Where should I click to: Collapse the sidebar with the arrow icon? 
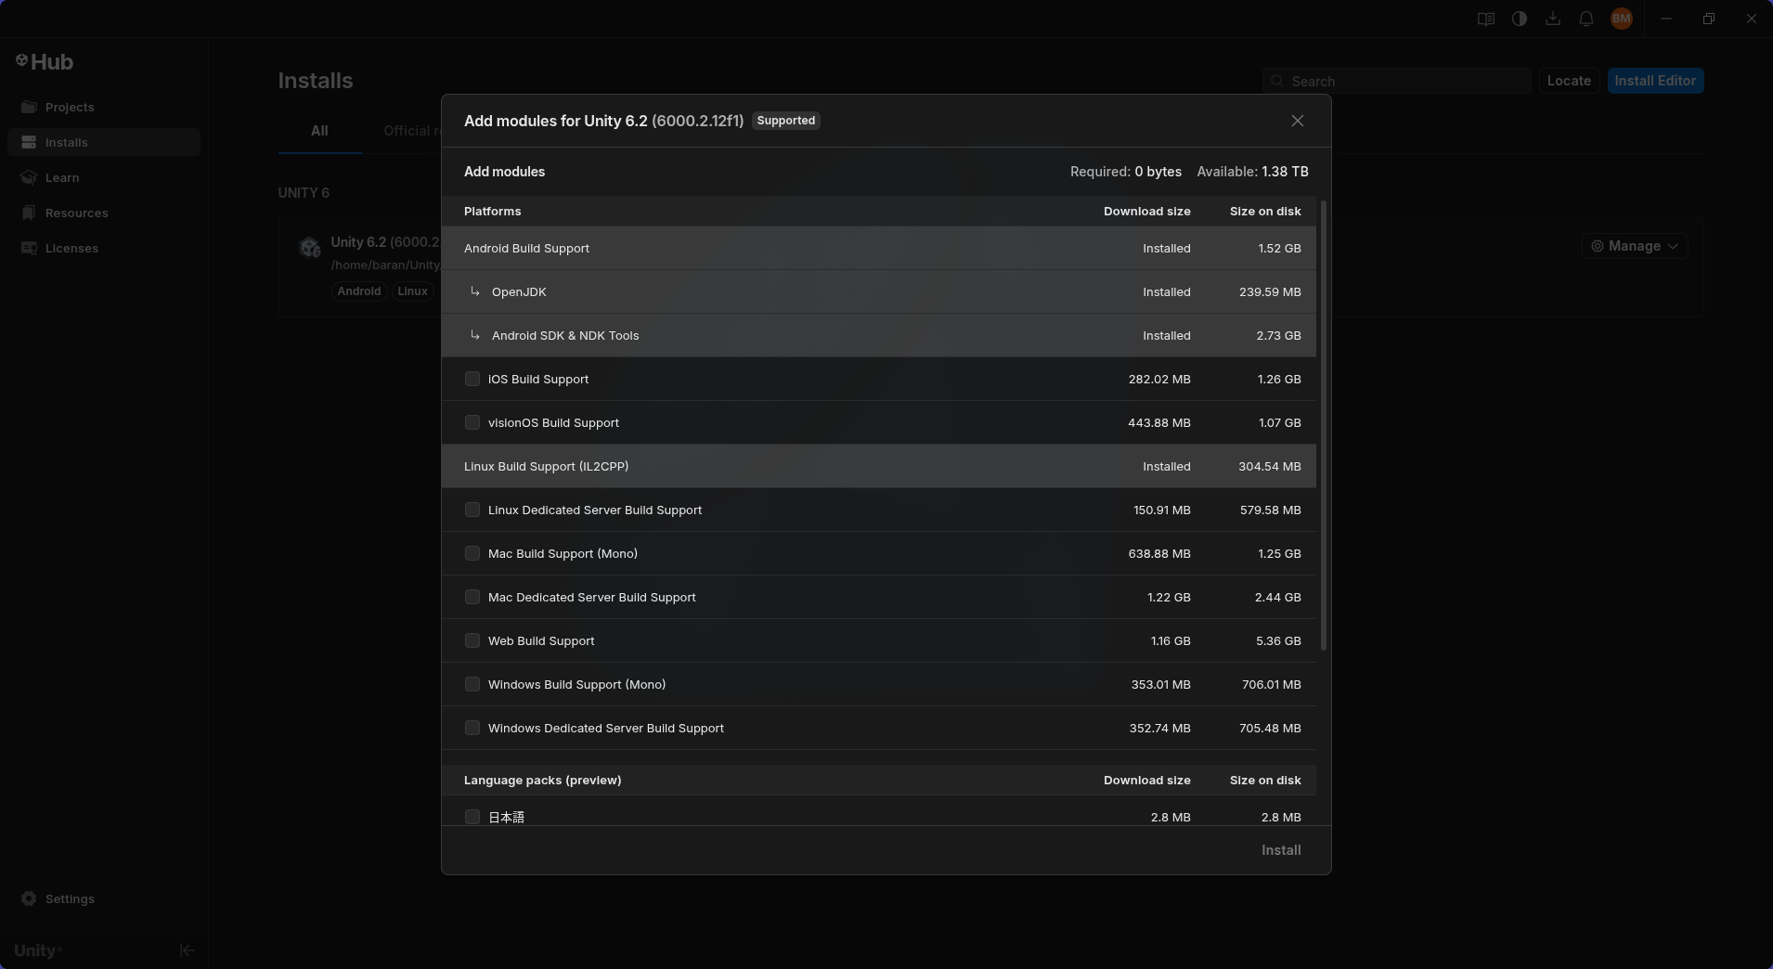pos(187,950)
